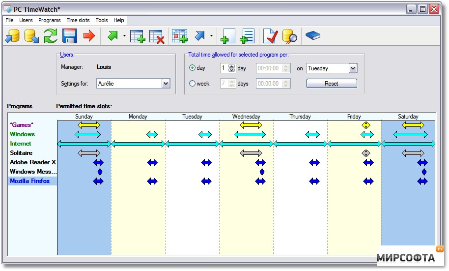Click the Games yellow time slot on Friday
Viewport: 449px width, 271px height.
coord(366,125)
